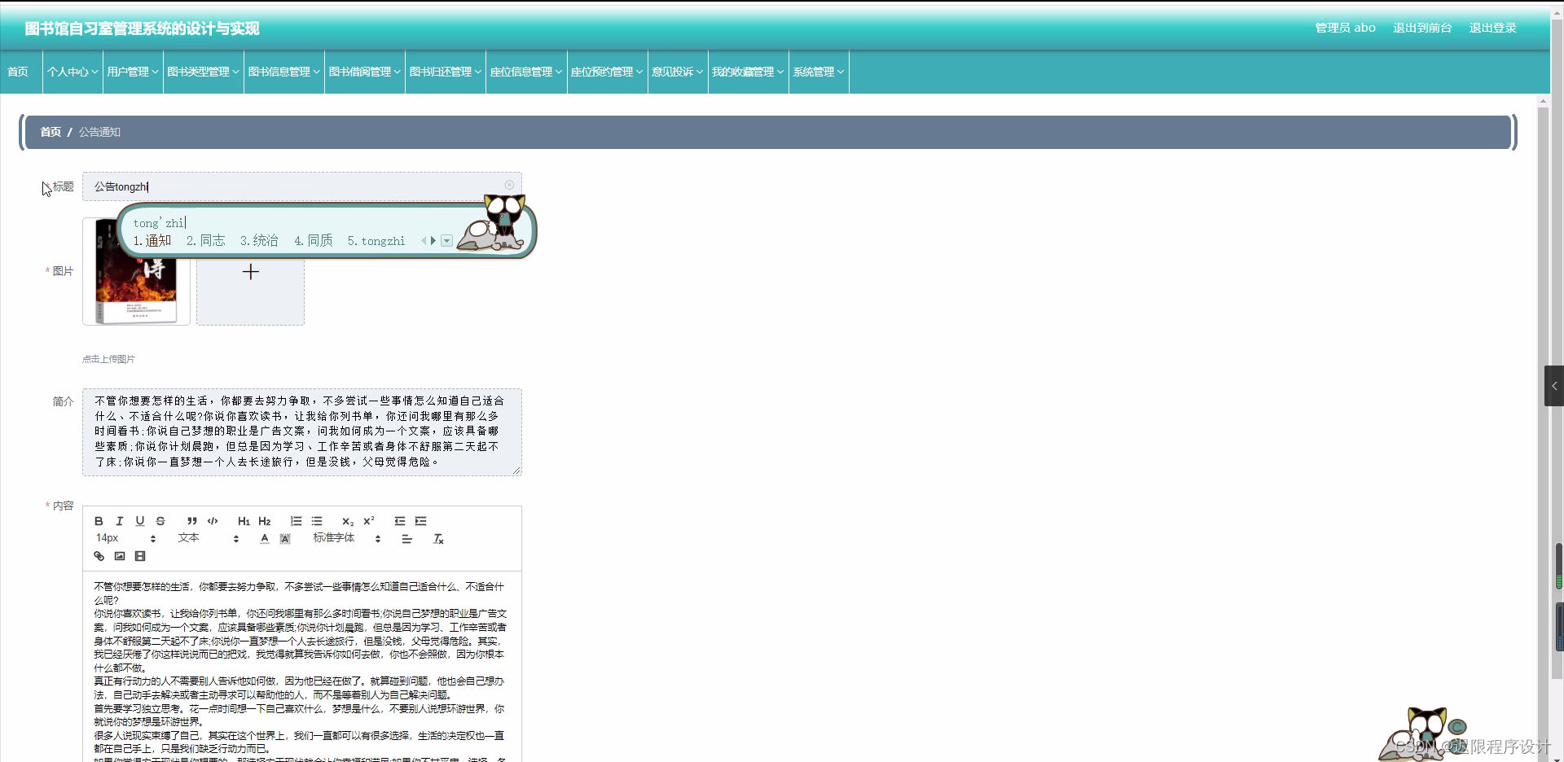This screenshot has width=1564, height=762.
Task: Click 管理员 abo account label
Action: 1346,28
